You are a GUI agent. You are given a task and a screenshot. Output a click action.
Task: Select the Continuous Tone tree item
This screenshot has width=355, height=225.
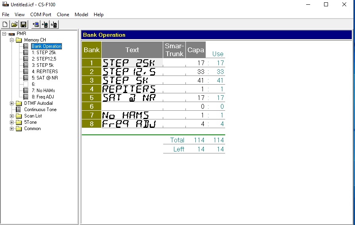[x=40, y=110]
